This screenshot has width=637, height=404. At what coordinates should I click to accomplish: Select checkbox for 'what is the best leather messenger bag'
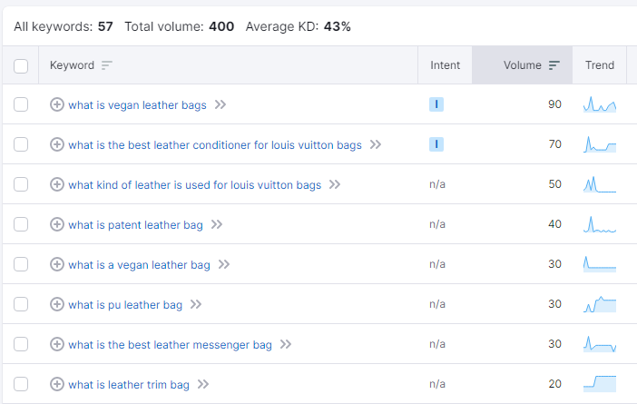click(x=21, y=344)
